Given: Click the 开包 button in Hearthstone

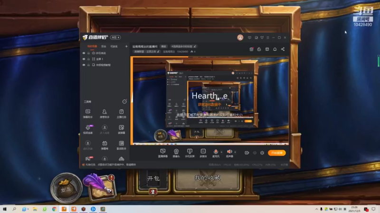Looking at the screenshot, I should 153,178.
